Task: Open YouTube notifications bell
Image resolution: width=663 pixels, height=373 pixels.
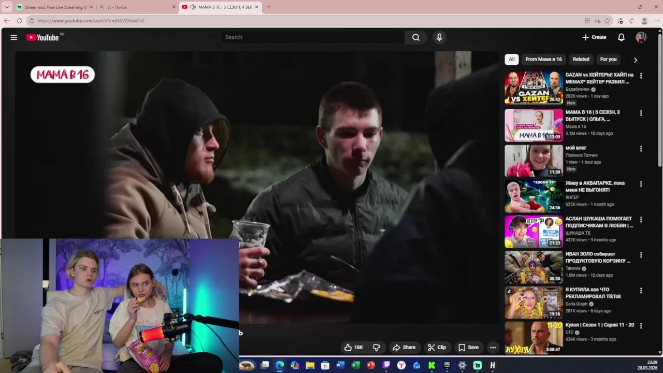Action: point(621,37)
